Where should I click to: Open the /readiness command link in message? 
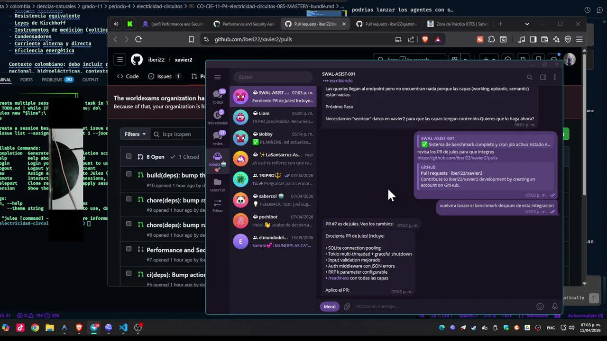point(338,278)
